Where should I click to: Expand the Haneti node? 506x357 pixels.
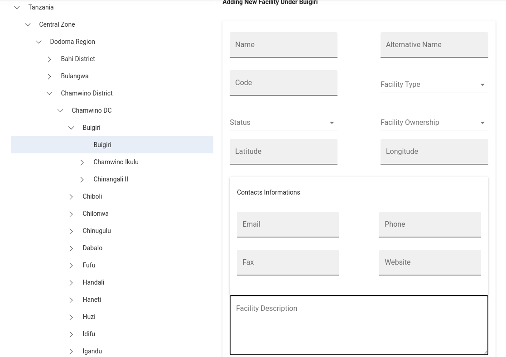[x=71, y=300]
